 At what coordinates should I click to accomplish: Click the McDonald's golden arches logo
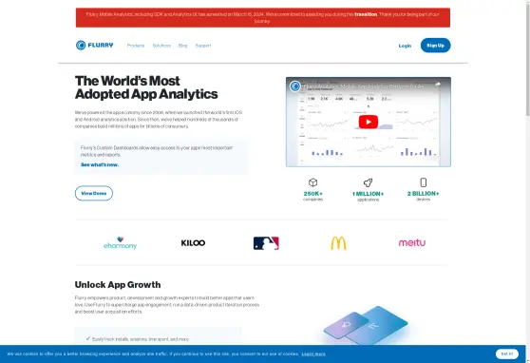[x=338, y=243]
